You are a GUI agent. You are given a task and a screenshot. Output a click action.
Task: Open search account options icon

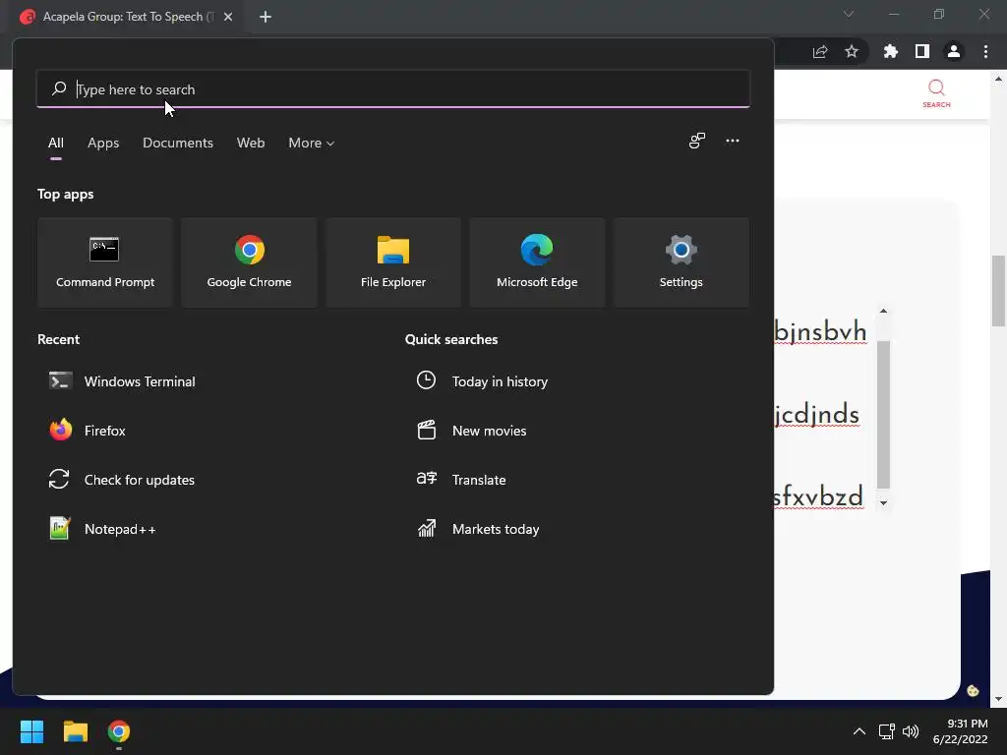[697, 141]
